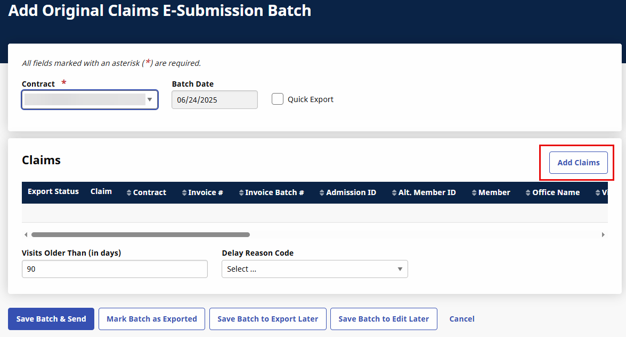
Task: Sort by Alt. Member ID column
Action: (394, 193)
